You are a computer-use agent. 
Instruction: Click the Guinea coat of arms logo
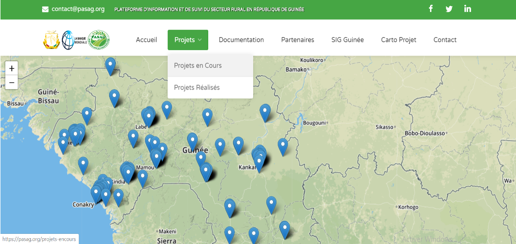[x=52, y=40]
